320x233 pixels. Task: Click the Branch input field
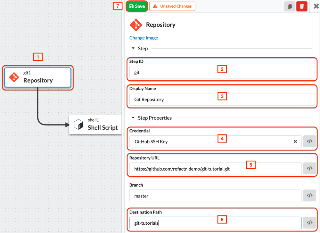point(215,196)
